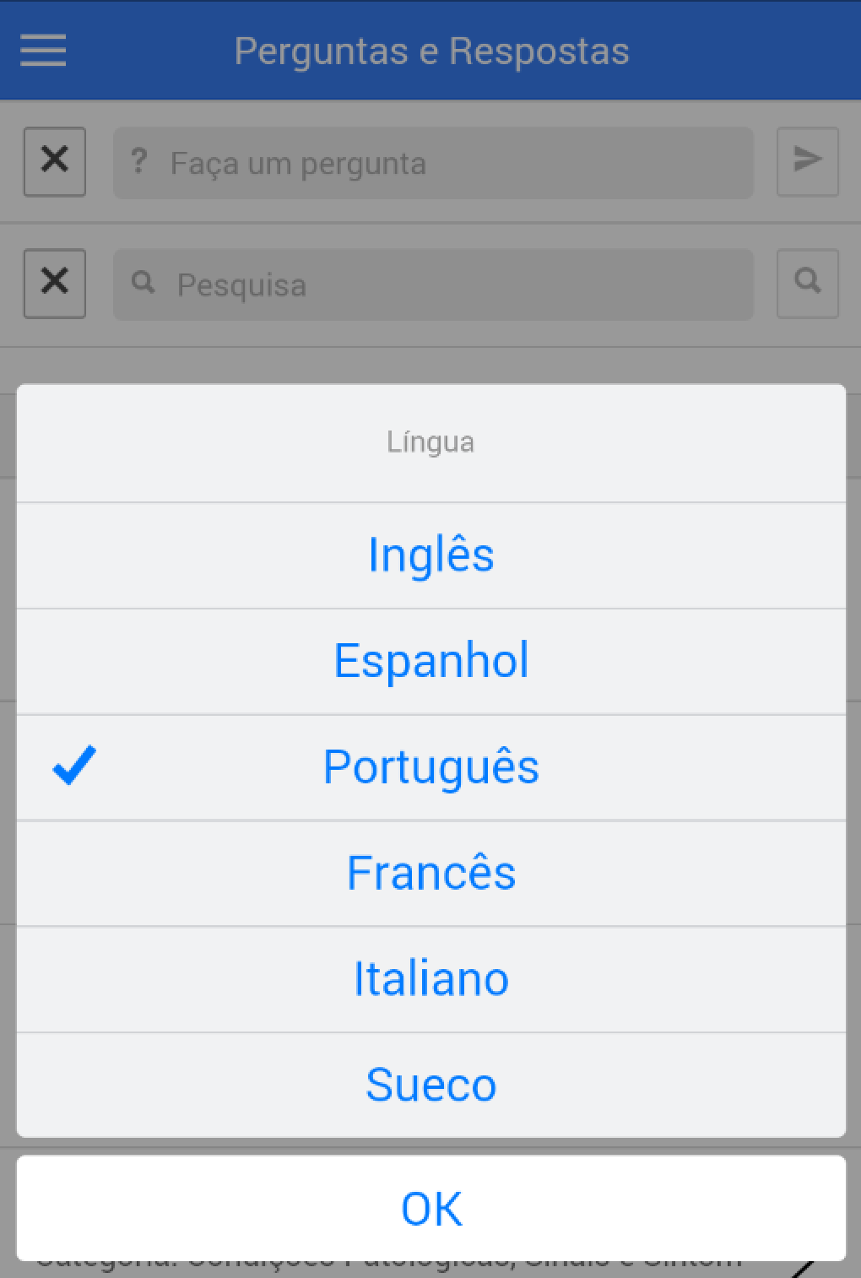This screenshot has width=861, height=1278.
Task: Click the edit pencil icon behind OK
Action: coord(804,1268)
